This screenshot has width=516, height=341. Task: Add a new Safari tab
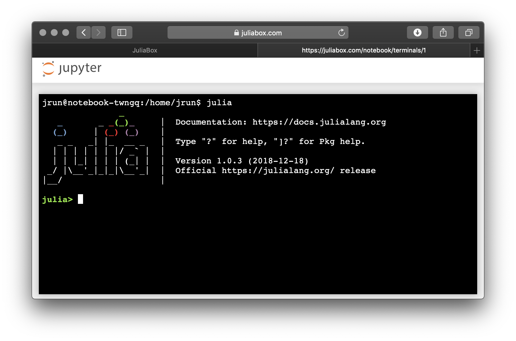click(x=477, y=50)
